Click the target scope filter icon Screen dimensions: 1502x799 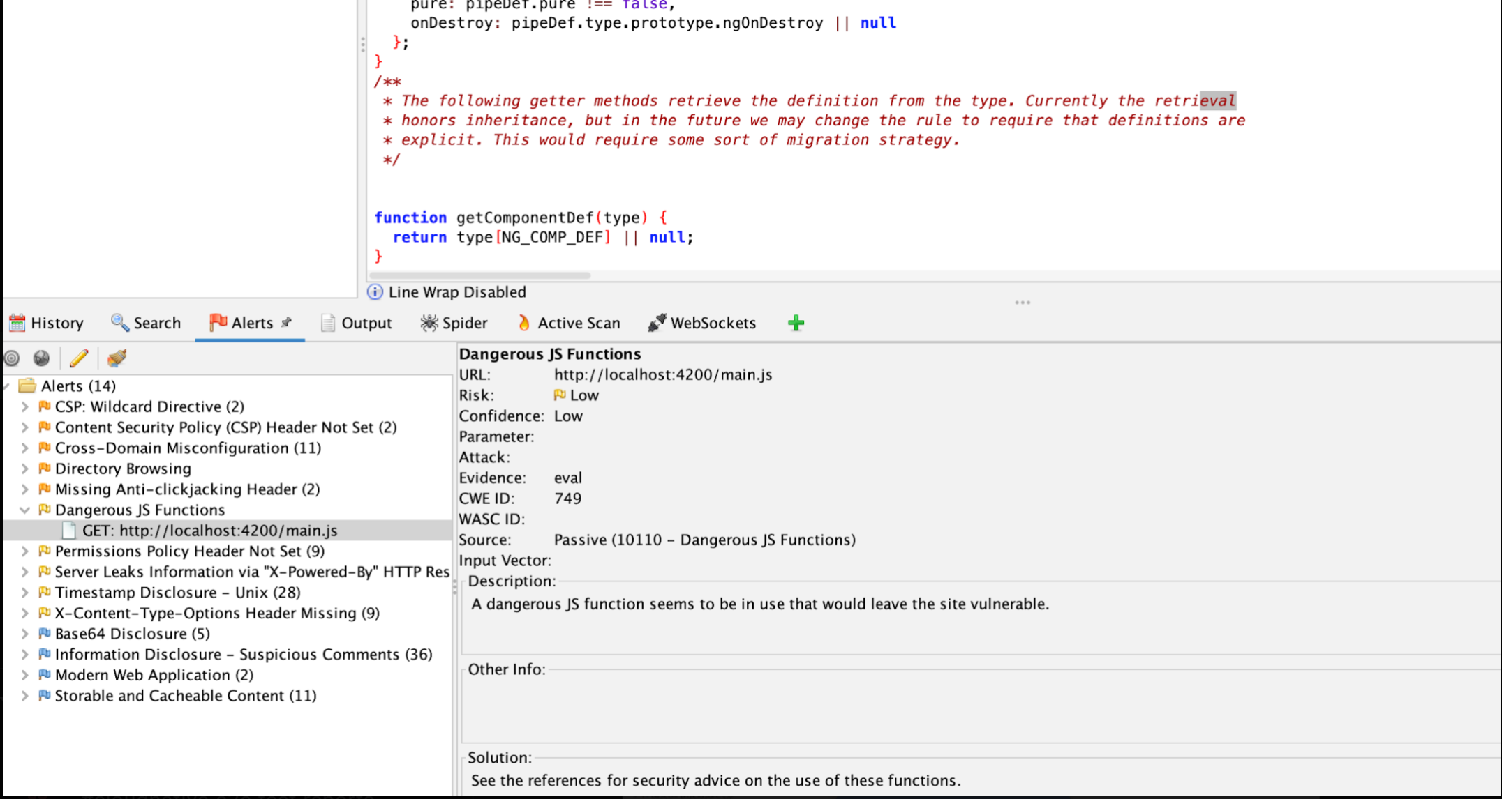tap(11, 358)
